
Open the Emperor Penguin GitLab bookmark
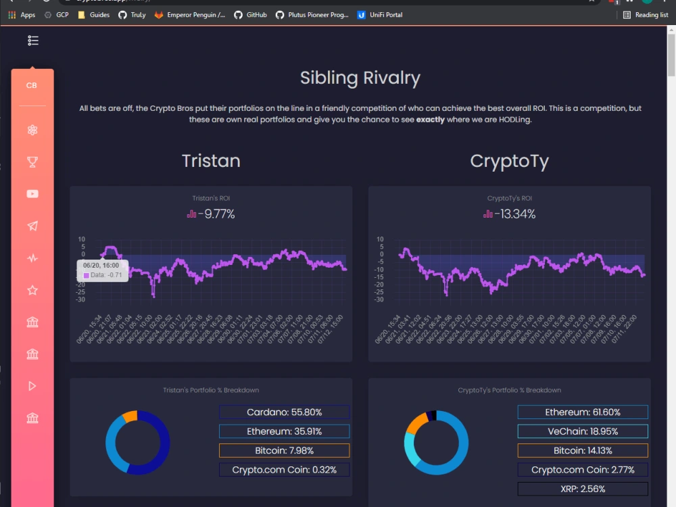[x=190, y=15]
